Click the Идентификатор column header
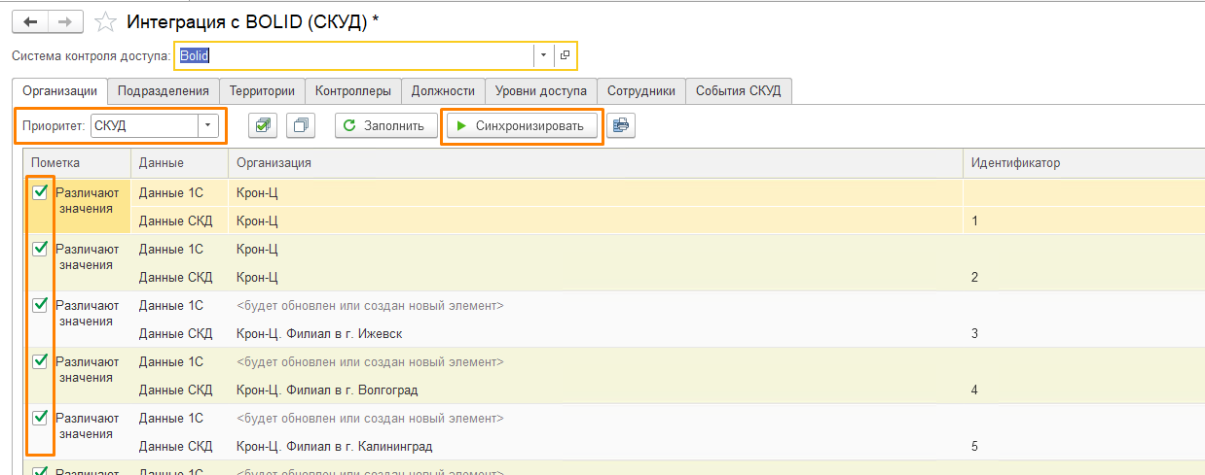The image size is (1205, 475). coord(1015,162)
